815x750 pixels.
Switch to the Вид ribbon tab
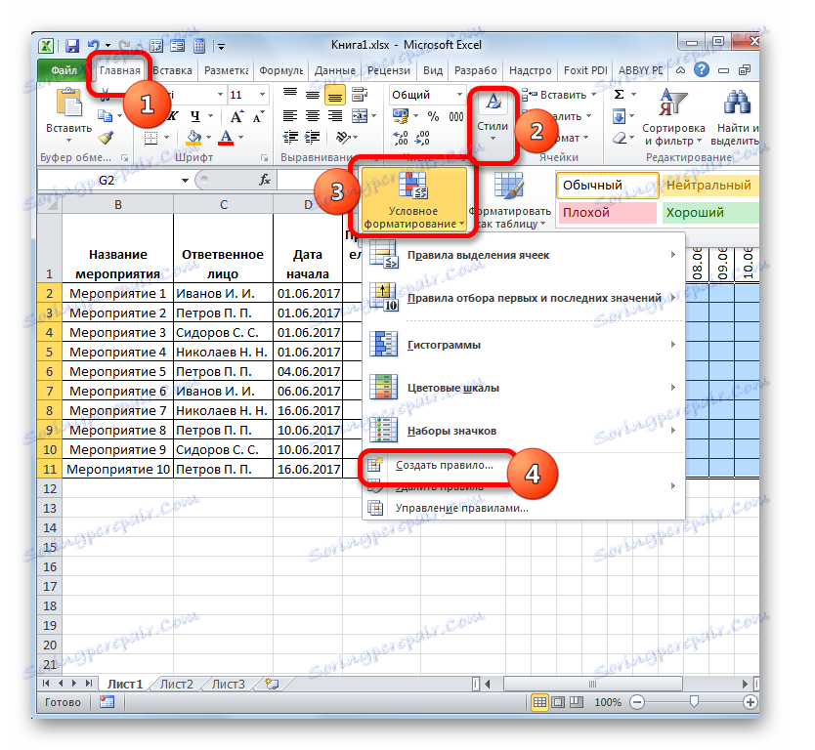pos(433,70)
